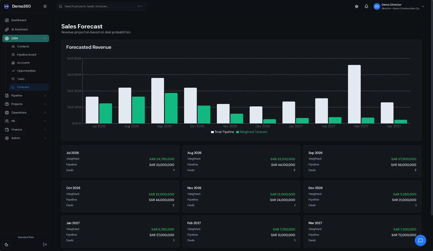The image size is (433, 251).
Task: Open the user profile dropdown arrow
Action: (423, 6)
